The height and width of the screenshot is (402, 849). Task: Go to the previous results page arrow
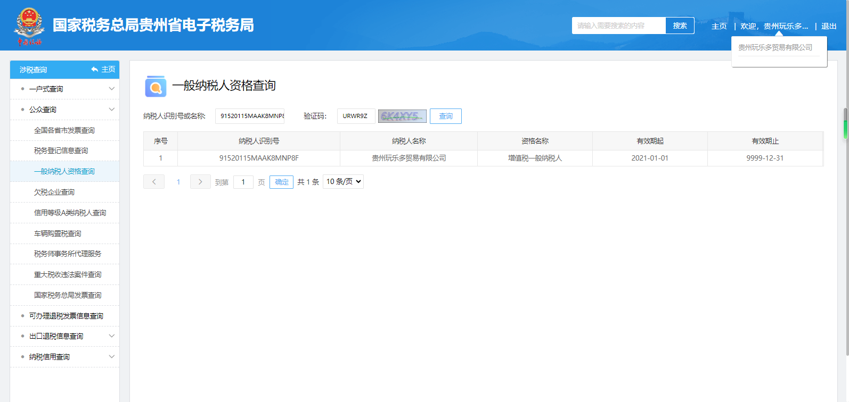pyautogui.click(x=154, y=182)
